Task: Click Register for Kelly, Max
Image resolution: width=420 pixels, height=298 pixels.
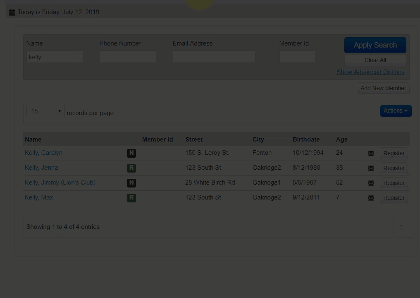Action: tap(394, 198)
